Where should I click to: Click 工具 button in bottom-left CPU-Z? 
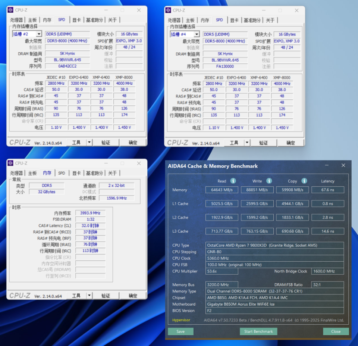[x=76, y=296]
